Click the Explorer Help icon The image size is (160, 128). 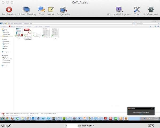(158, 26)
